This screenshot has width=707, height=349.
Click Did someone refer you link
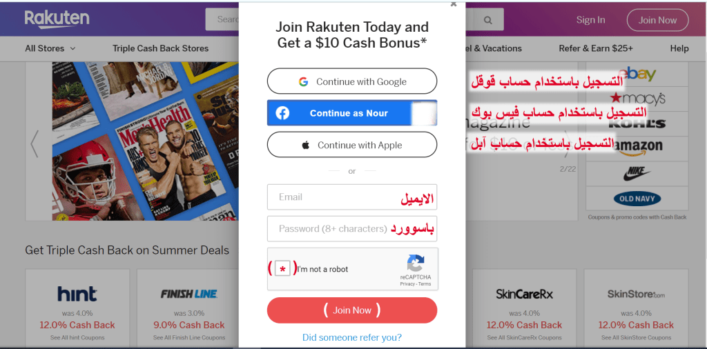coord(351,337)
